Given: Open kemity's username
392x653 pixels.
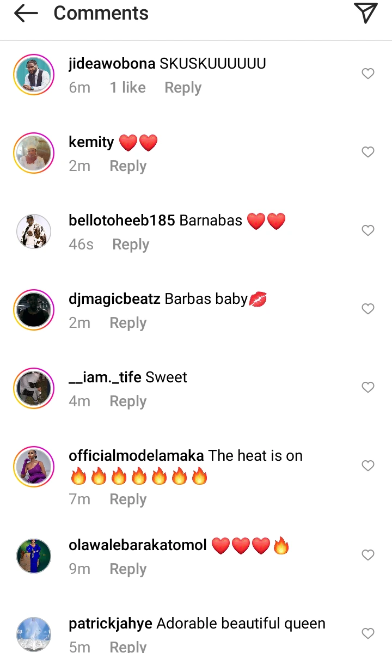Looking at the screenshot, I should point(91,142).
